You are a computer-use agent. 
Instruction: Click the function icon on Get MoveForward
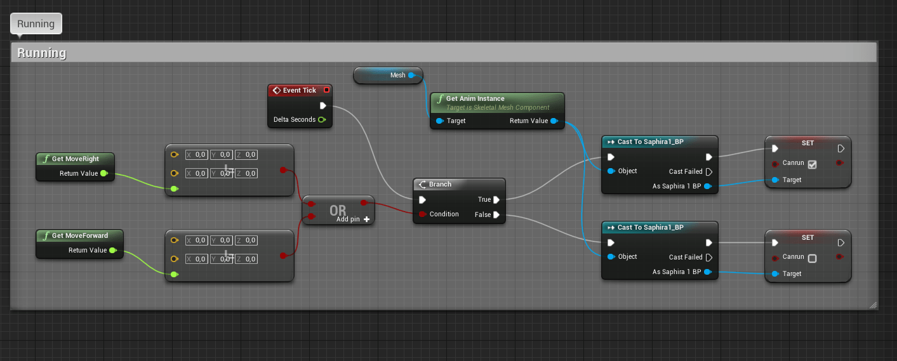pyautogui.click(x=46, y=235)
